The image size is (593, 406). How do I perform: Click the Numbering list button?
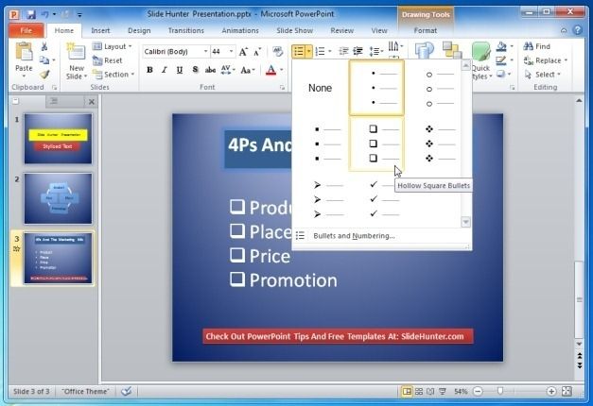pos(320,51)
